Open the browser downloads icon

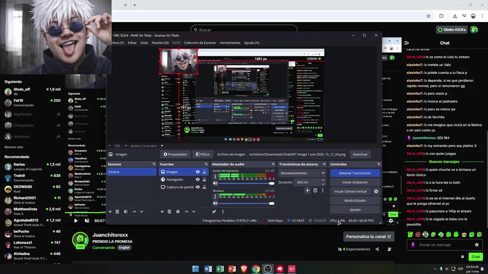coord(455,16)
